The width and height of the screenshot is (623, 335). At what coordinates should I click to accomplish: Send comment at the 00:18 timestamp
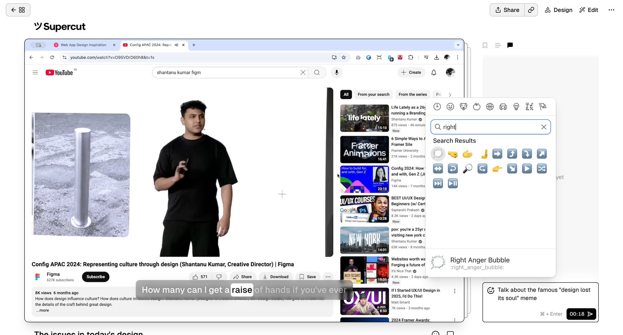[581, 314]
